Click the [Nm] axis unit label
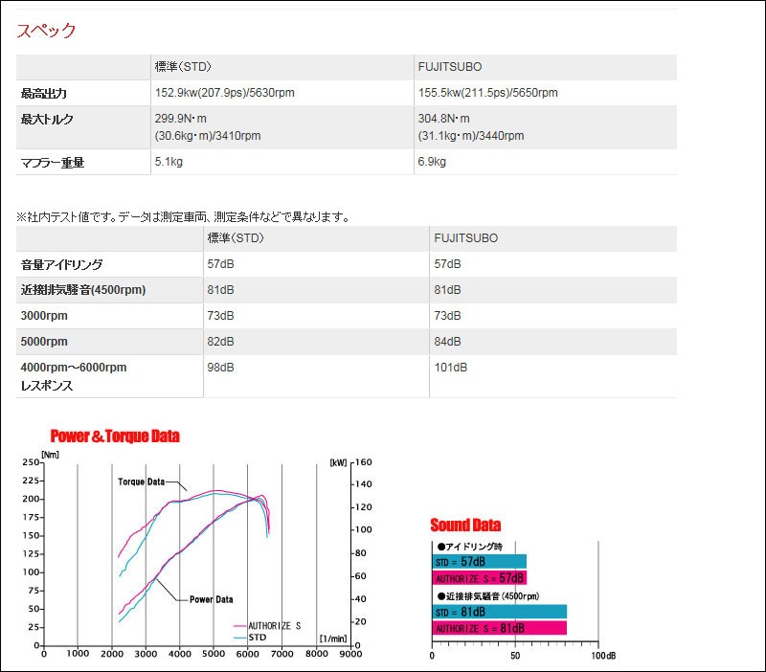766x672 pixels. (51, 455)
